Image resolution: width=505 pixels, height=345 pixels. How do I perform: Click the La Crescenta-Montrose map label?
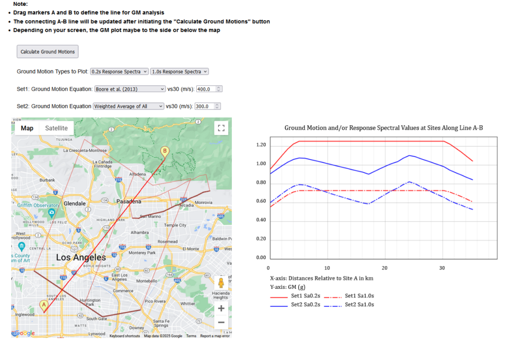85,150
